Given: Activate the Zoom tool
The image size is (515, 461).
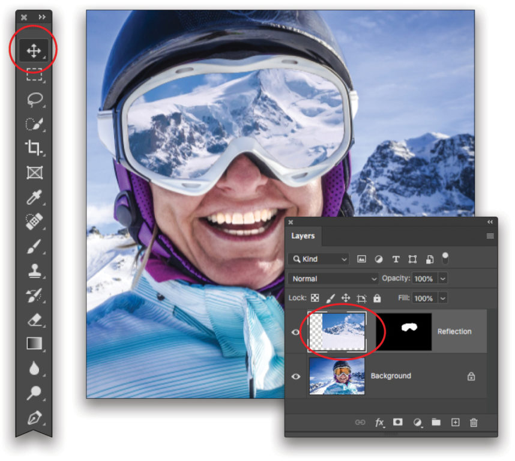Looking at the screenshot, I should 33,392.
